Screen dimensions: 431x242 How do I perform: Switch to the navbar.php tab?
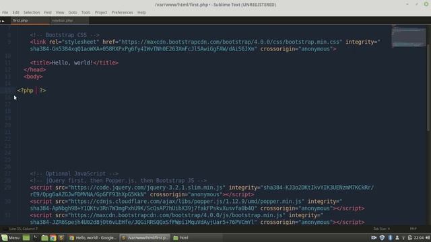[x=69, y=21]
